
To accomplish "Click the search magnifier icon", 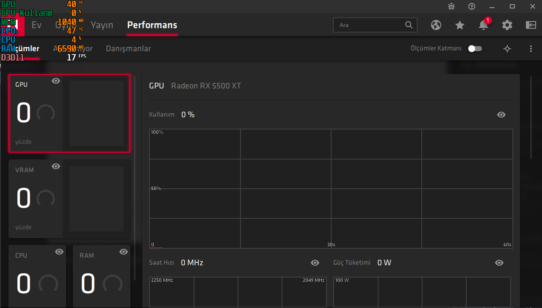I will click(x=409, y=25).
